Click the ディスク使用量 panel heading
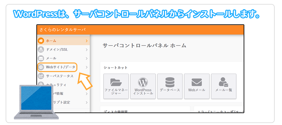Screen dimensions: 282x125 (115, 112)
